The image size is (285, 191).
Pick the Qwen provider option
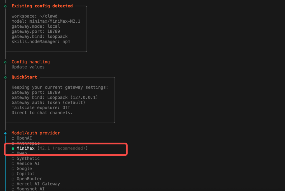tap(22, 153)
